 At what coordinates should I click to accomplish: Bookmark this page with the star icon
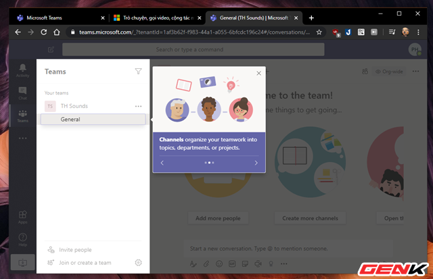tap(319, 32)
